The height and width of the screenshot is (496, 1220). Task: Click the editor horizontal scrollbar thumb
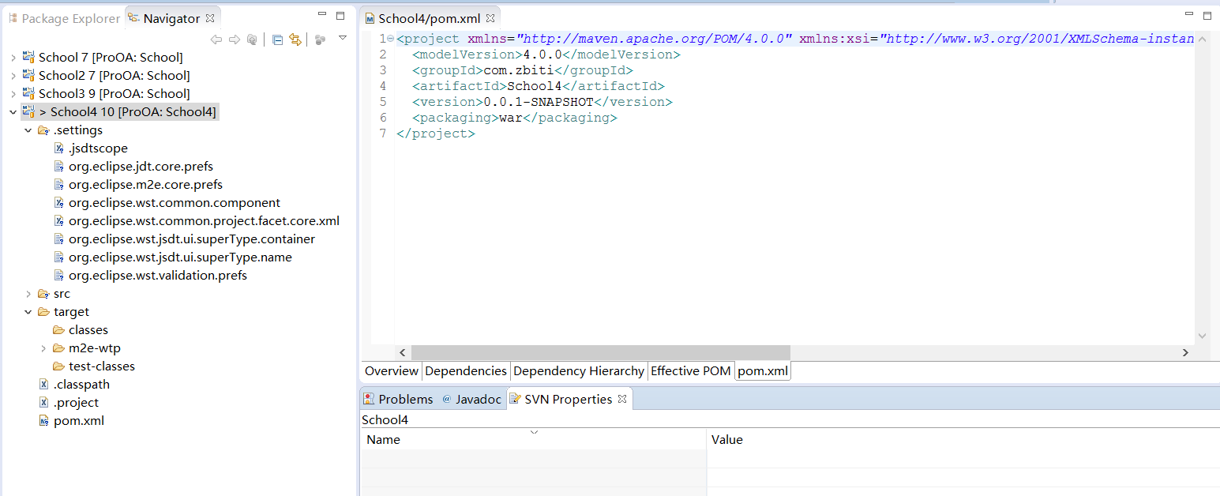(600, 352)
